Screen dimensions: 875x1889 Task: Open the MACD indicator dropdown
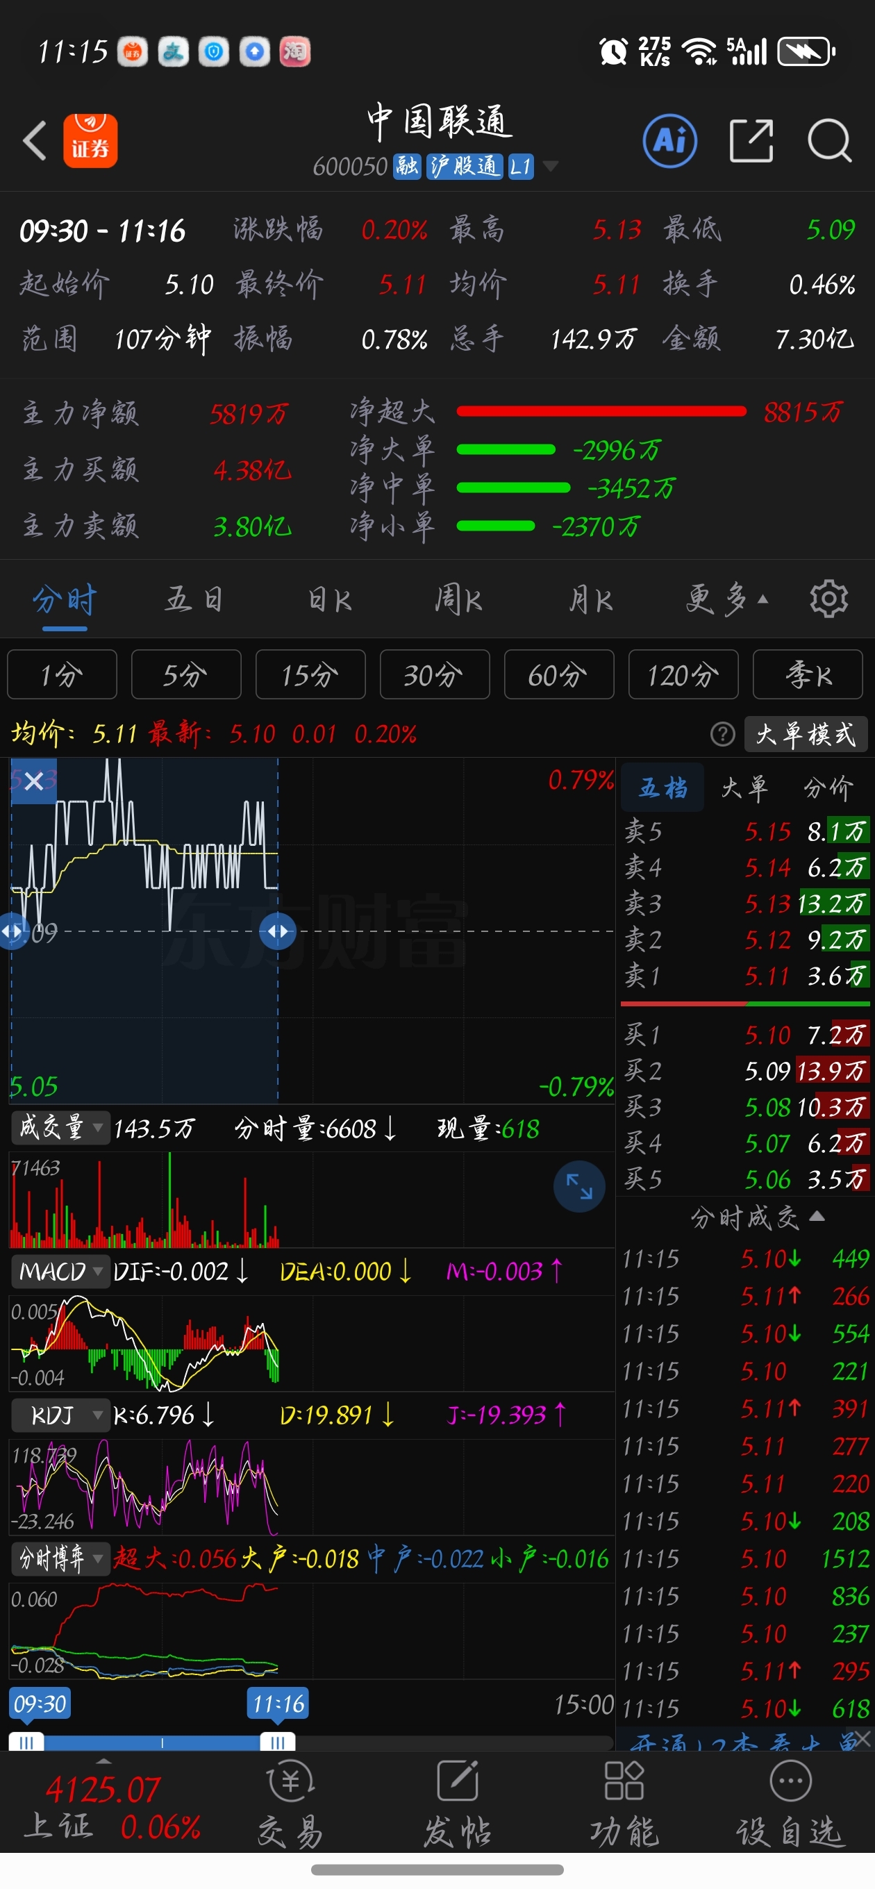point(60,1271)
